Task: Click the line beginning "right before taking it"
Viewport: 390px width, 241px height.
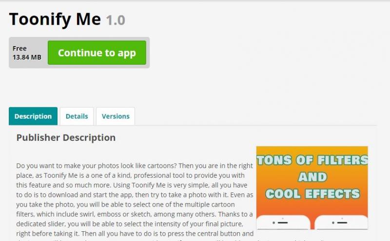Action: 135,234
